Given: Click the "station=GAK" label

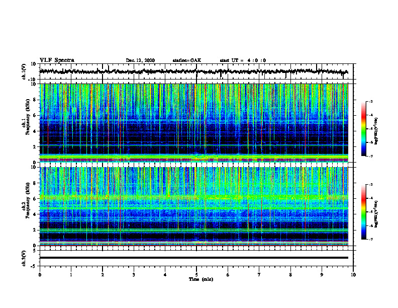Looking at the screenshot, I should pyautogui.click(x=187, y=60).
